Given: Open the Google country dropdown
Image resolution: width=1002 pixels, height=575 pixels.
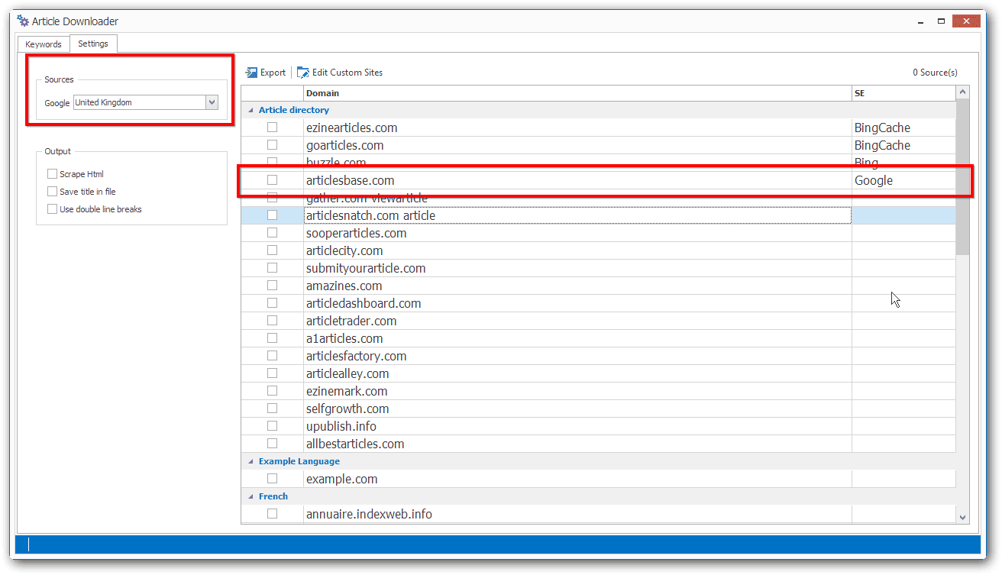Looking at the screenshot, I should (x=212, y=102).
